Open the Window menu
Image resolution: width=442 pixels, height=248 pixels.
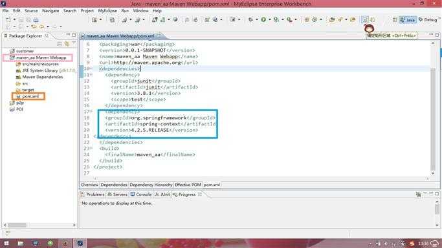(140, 11)
